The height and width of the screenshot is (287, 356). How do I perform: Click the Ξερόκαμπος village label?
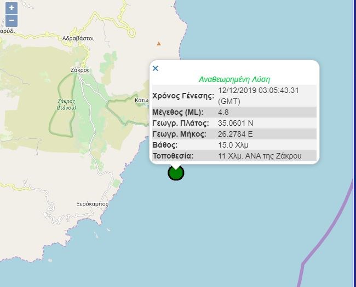pos(93,204)
